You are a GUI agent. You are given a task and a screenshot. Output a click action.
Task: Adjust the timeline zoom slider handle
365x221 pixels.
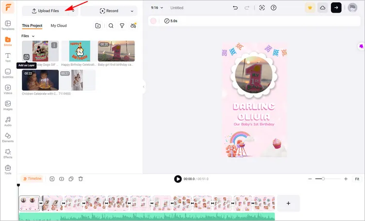point(323,179)
